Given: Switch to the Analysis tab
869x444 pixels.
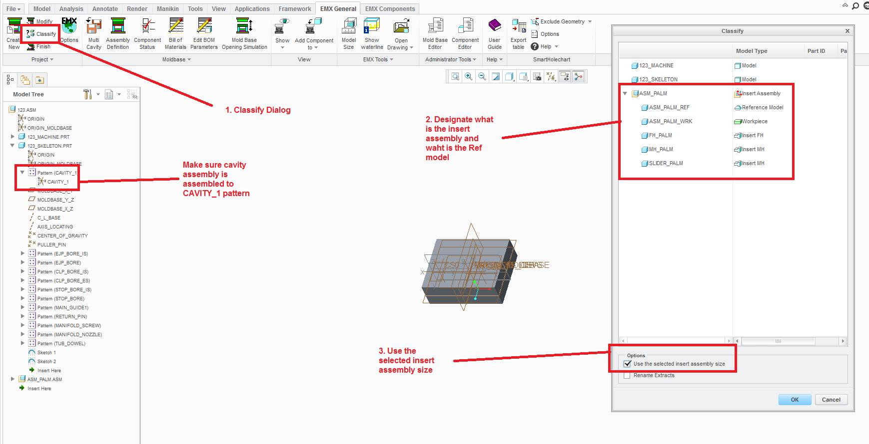Looking at the screenshot, I should 71,9.
